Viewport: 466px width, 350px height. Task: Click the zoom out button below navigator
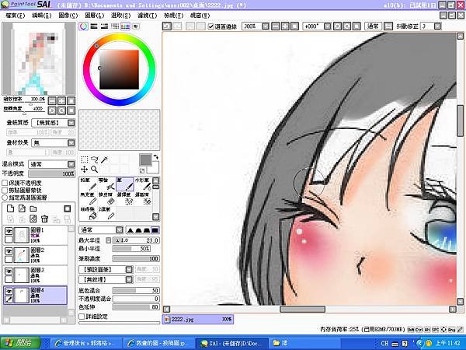(x=52, y=100)
